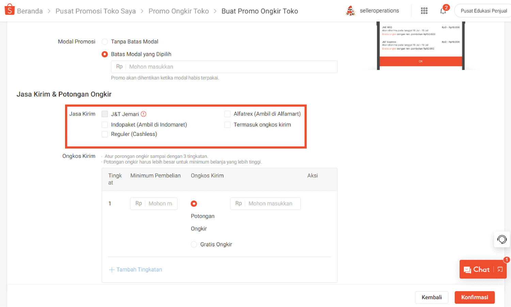Viewport: 511px width, 307px height.
Task: Open the customer support headset icon
Action: click(502, 239)
